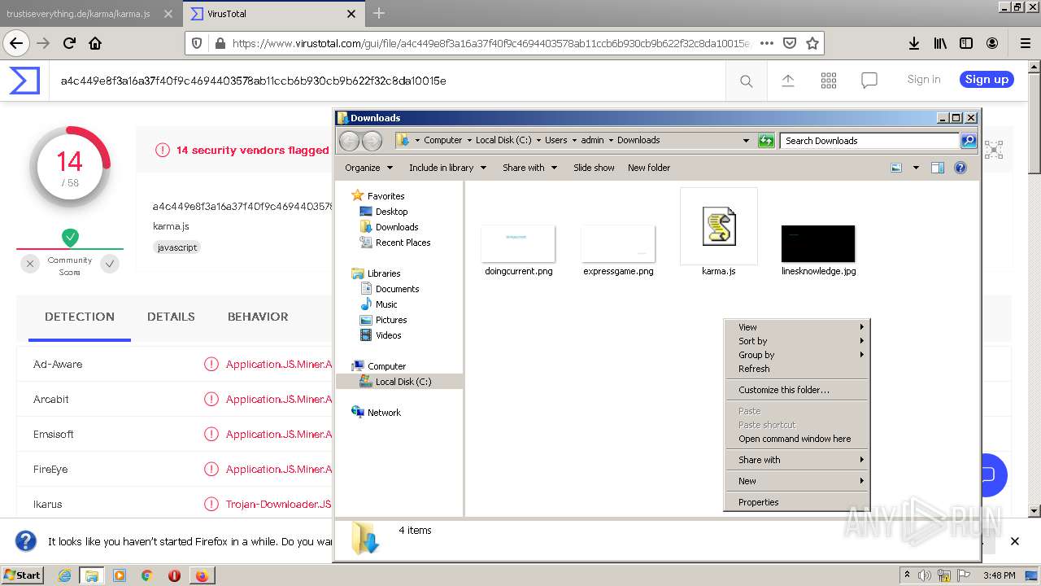1041x586 pixels.
Task: Open the Firefox downloads arrow
Action: click(914, 43)
